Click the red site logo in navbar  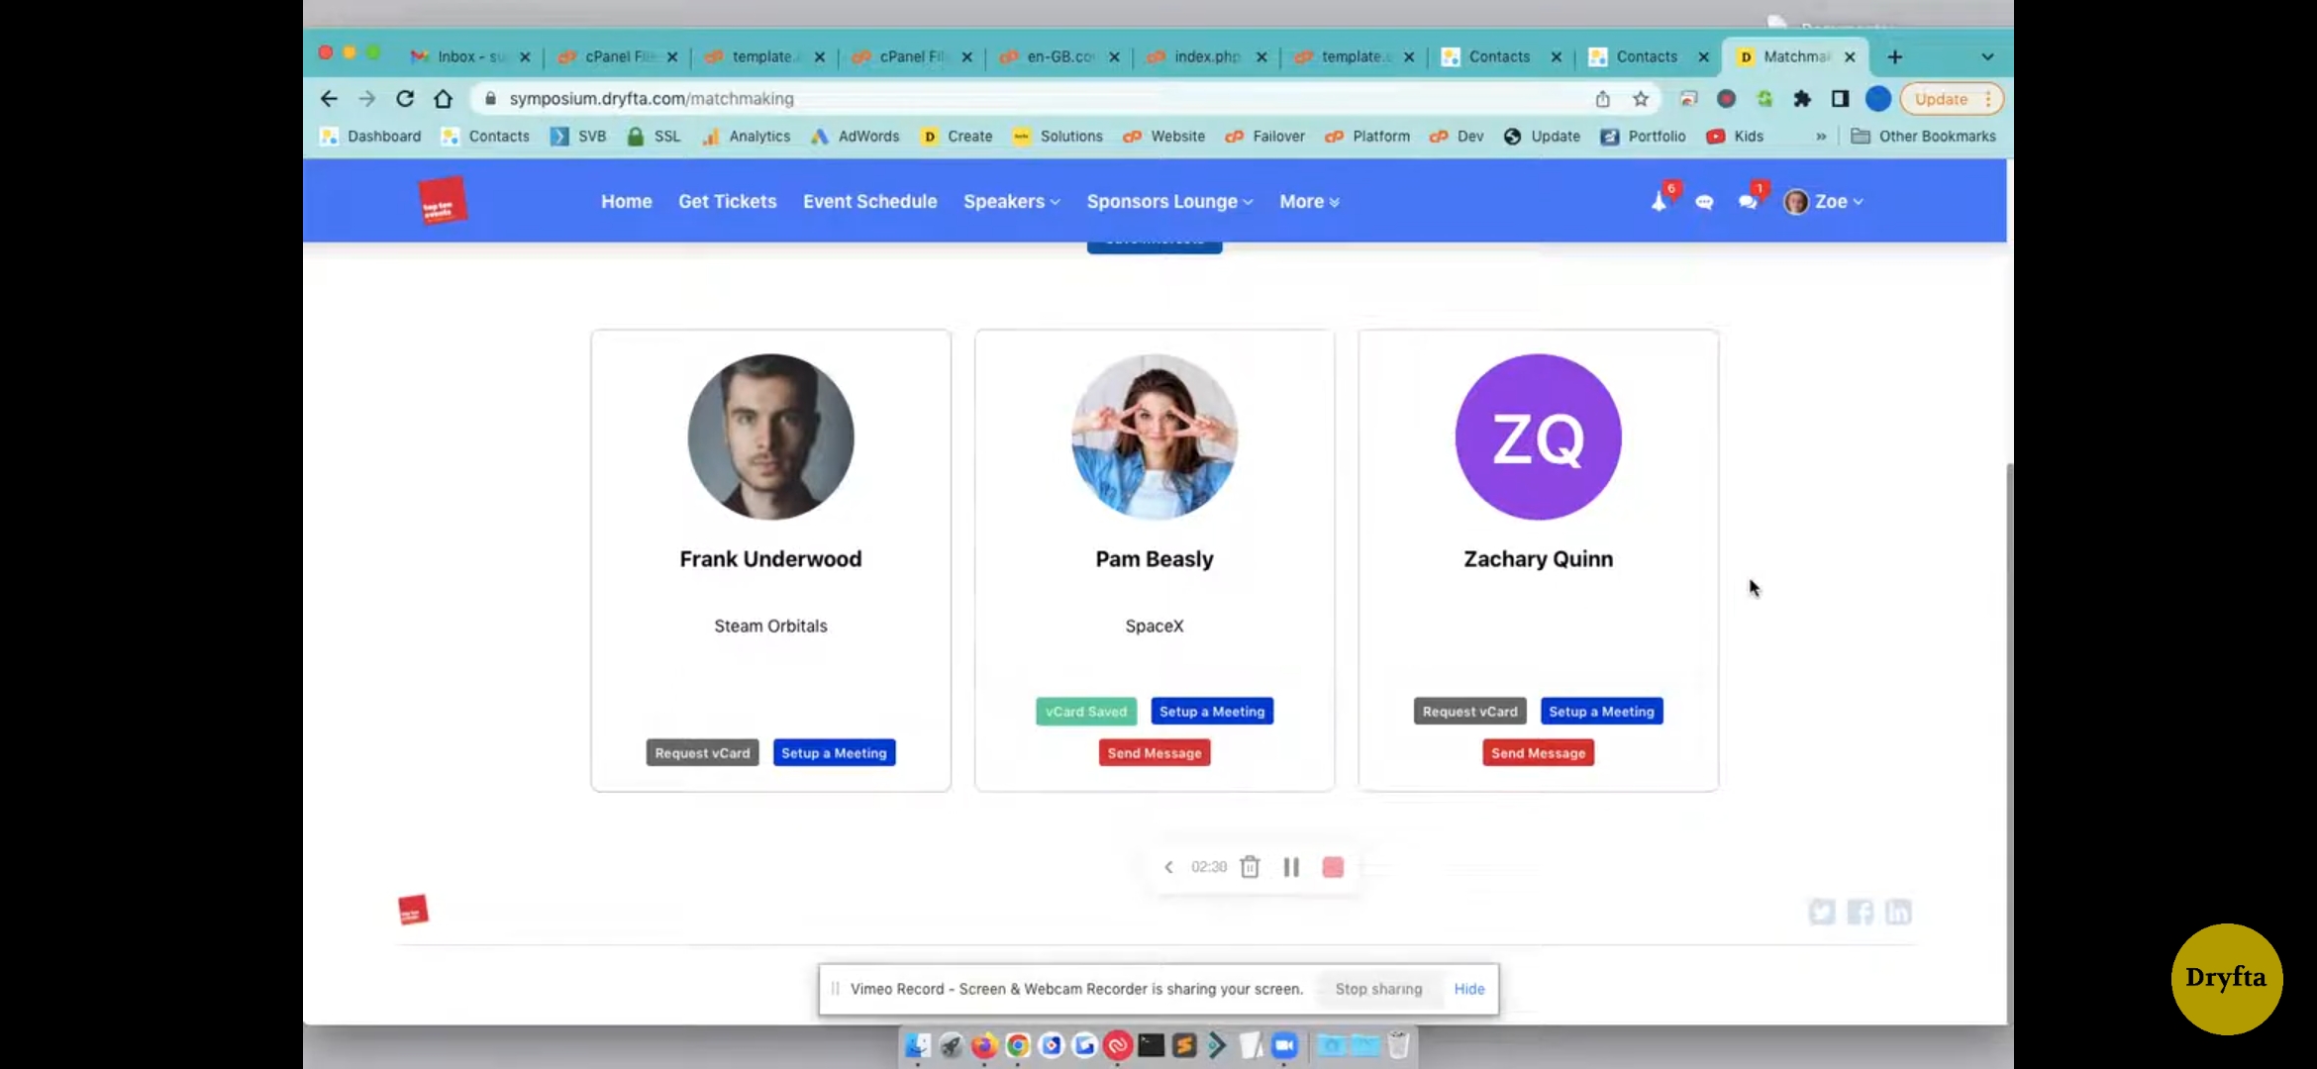click(442, 201)
